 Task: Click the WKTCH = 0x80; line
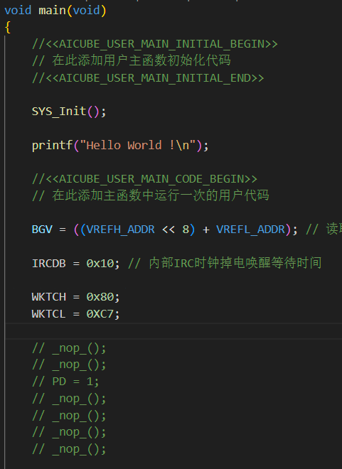75,297
